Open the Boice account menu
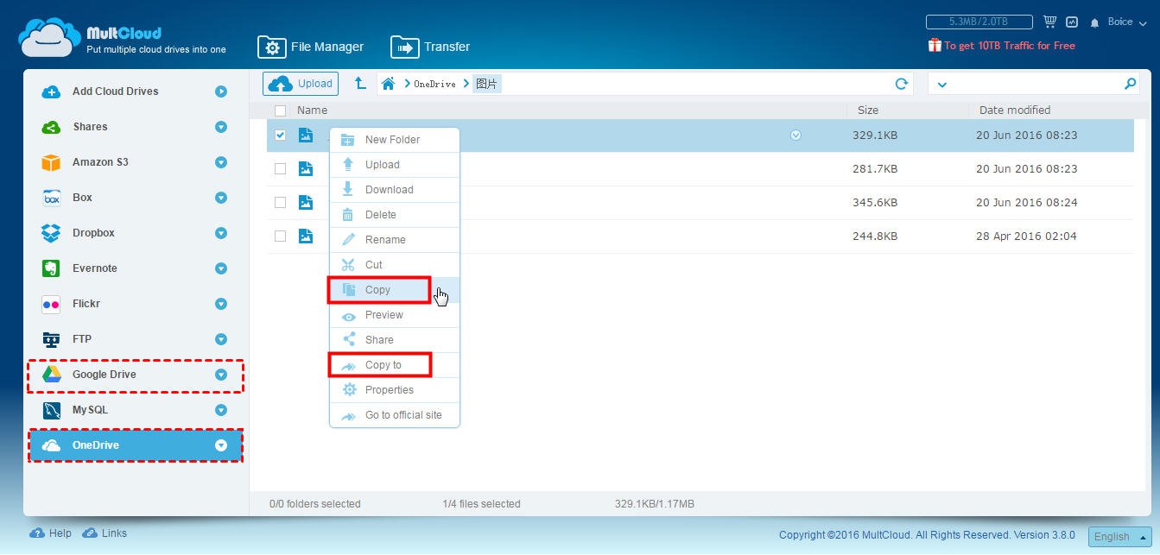Image resolution: width=1160 pixels, height=555 pixels. pos(1125,22)
